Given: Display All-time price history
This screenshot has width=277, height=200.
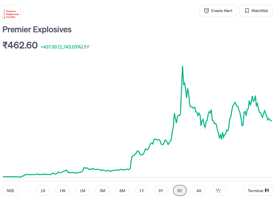Looking at the screenshot, I should coord(199,191).
